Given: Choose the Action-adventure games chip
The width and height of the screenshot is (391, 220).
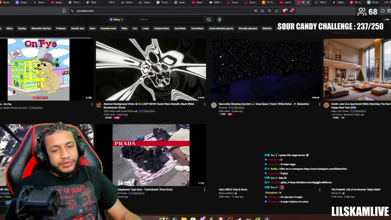Looking at the screenshot, I should [x=221, y=28].
